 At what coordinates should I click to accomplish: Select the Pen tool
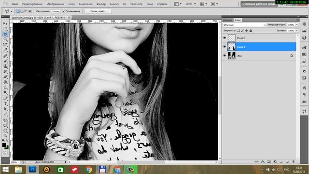(x=5, y=98)
